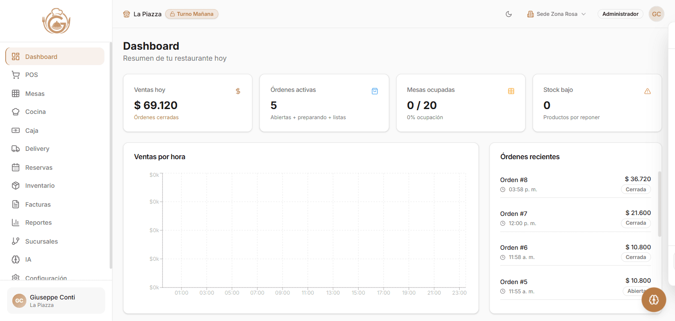Click the $ 36.720 amount of Orden #8

coord(638,179)
